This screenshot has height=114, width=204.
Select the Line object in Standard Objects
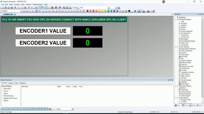tap(183, 21)
